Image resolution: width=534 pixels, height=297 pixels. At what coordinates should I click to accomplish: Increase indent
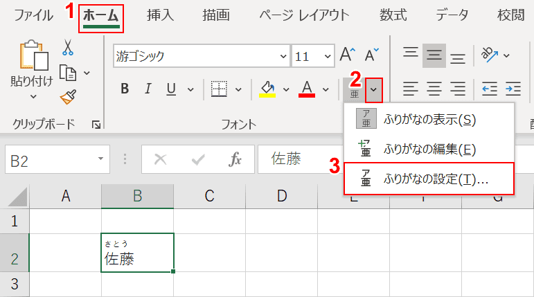[513, 89]
